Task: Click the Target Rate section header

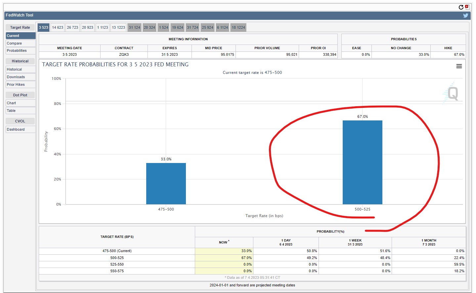Action: 20,27
